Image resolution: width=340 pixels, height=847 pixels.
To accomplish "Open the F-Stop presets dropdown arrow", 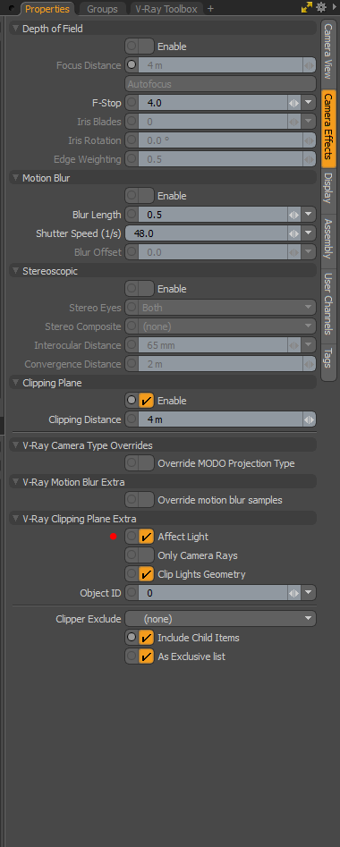I will [309, 103].
